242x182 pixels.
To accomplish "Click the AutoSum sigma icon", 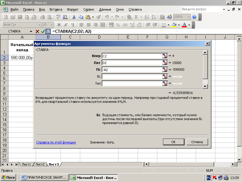I will pos(136,17).
